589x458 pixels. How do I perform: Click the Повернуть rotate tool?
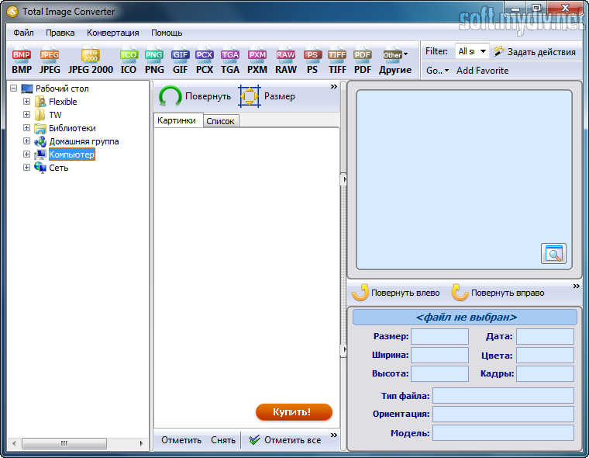click(195, 96)
